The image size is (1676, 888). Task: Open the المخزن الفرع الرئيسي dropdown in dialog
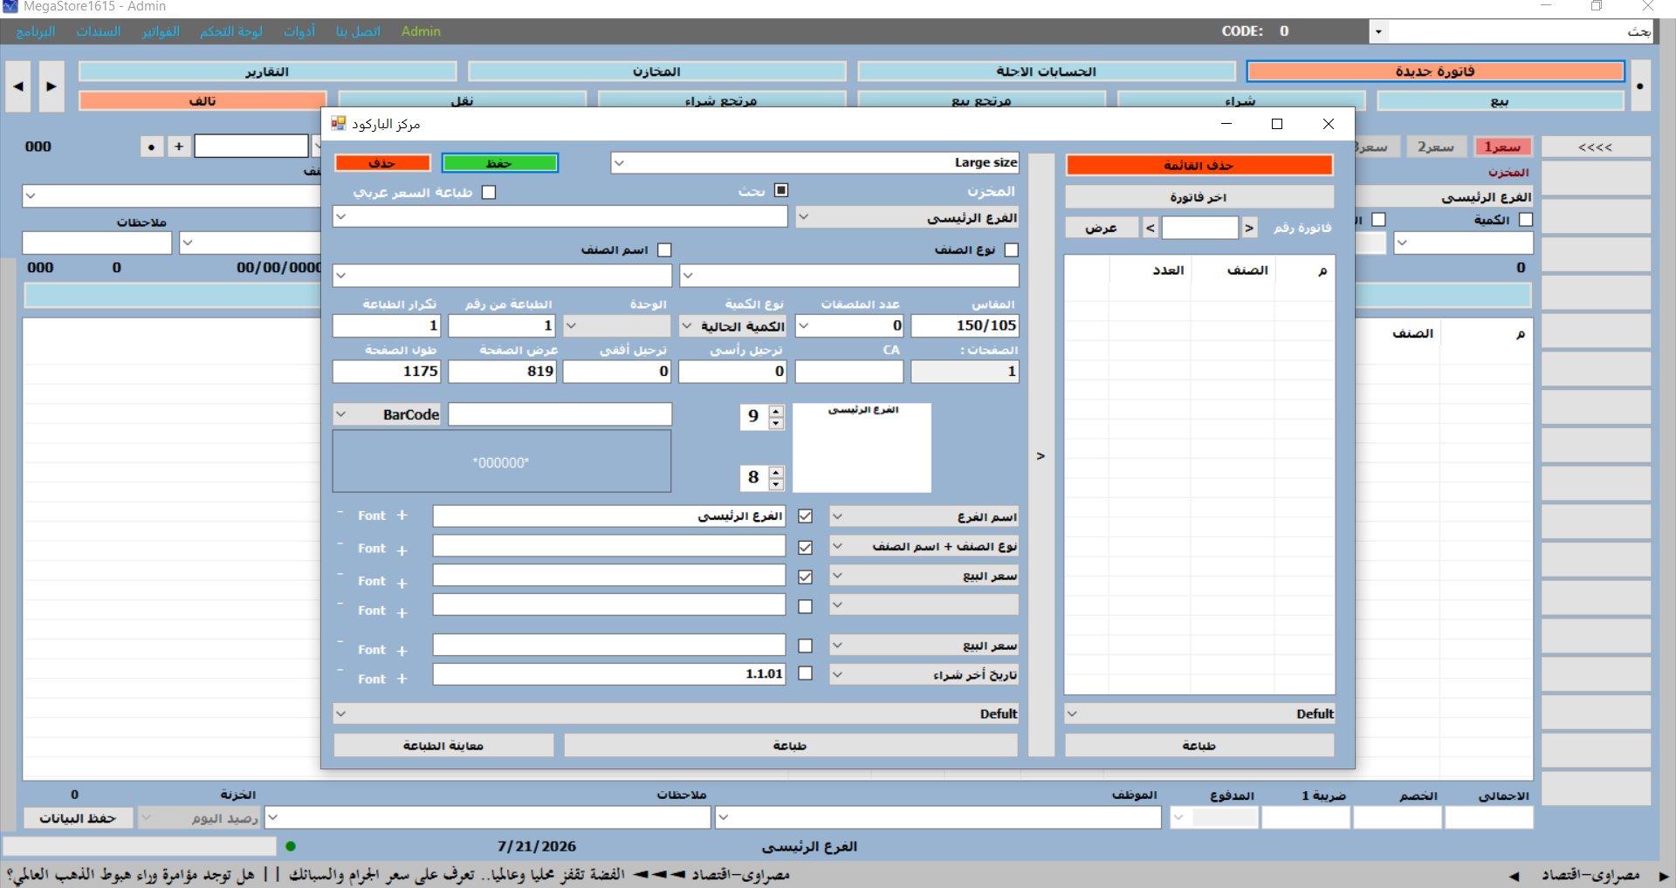point(804,217)
